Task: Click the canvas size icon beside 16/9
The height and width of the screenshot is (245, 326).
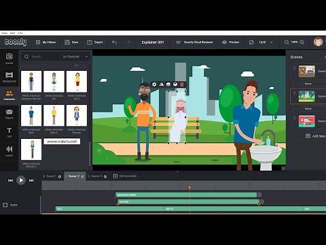Action: (251, 42)
